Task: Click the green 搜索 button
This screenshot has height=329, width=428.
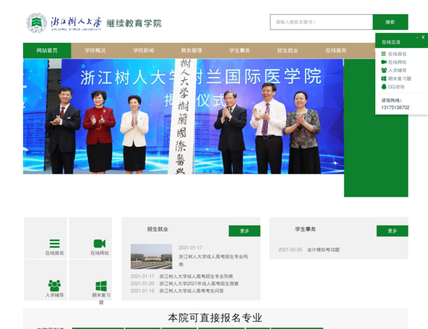Action: [390, 22]
